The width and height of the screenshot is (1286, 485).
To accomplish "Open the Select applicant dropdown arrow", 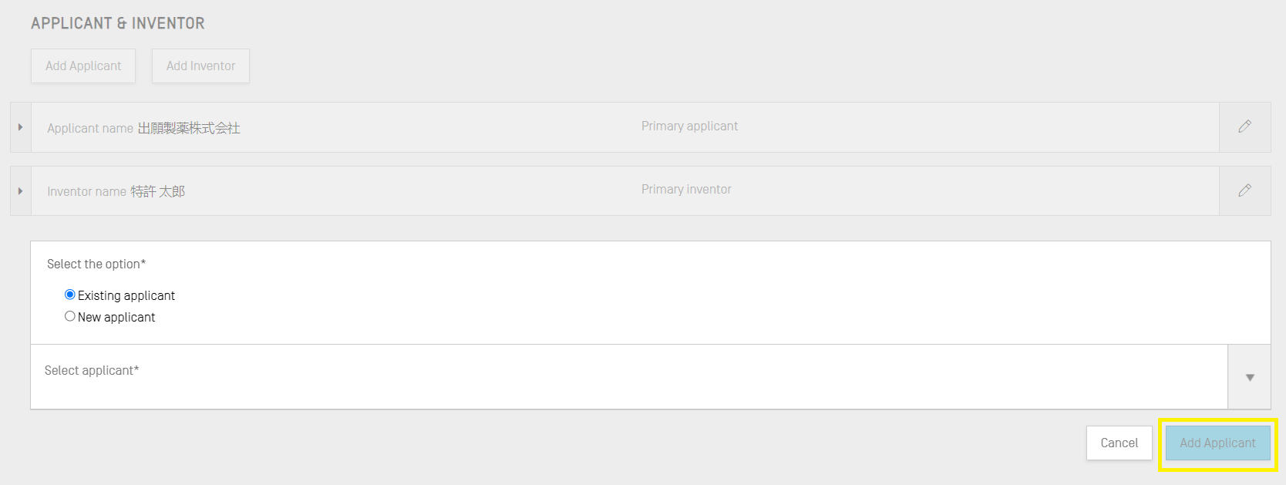I will 1250,377.
